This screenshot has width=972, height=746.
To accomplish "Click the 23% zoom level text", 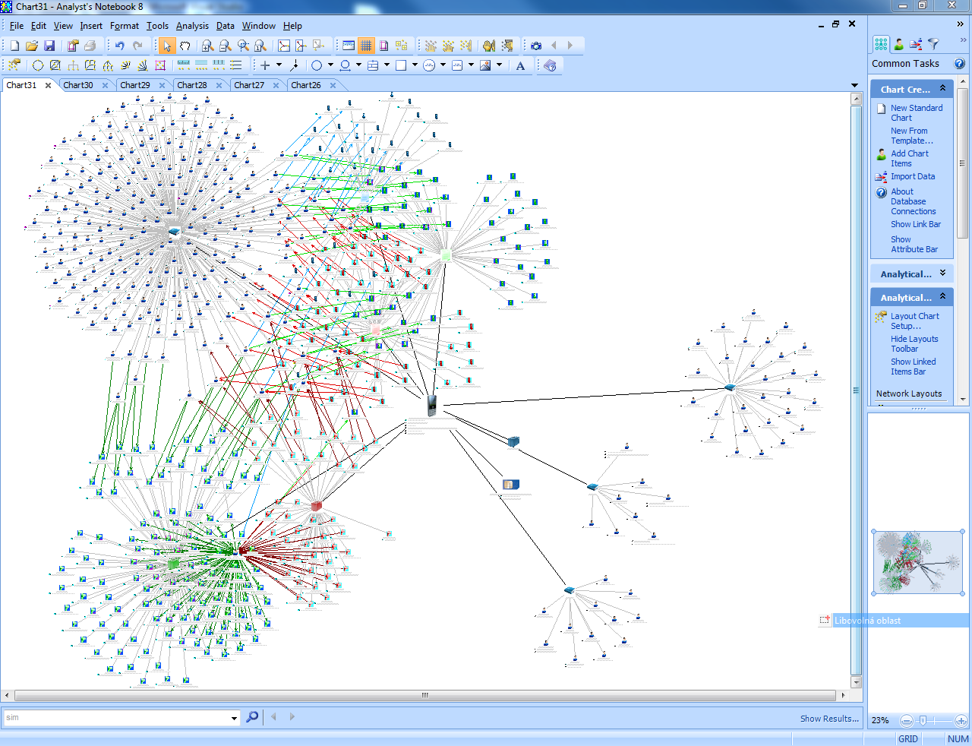I will [x=880, y=720].
